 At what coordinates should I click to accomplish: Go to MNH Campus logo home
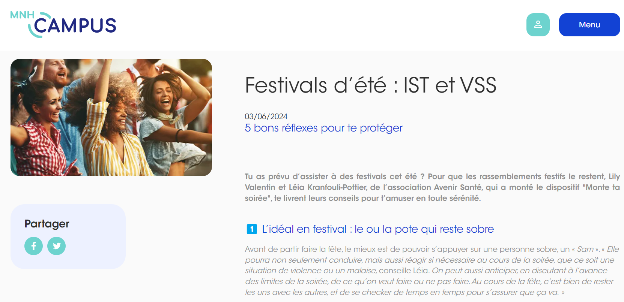pyautogui.click(x=63, y=25)
